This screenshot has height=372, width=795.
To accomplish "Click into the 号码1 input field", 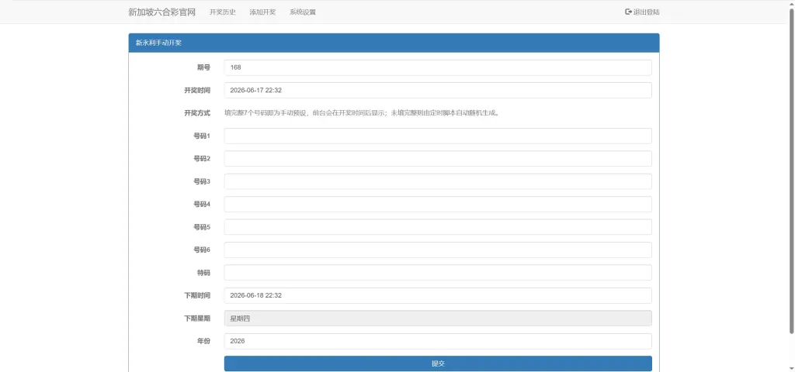I will [438, 136].
